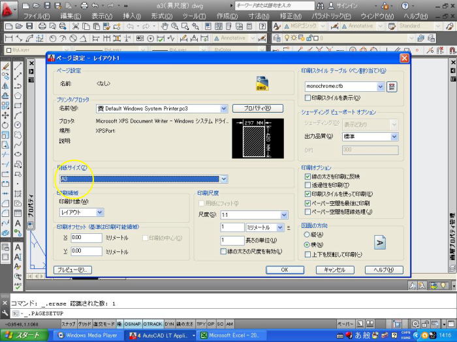The image size is (457, 342).
Task: Open the plot style table editor icon
Action: (392, 87)
